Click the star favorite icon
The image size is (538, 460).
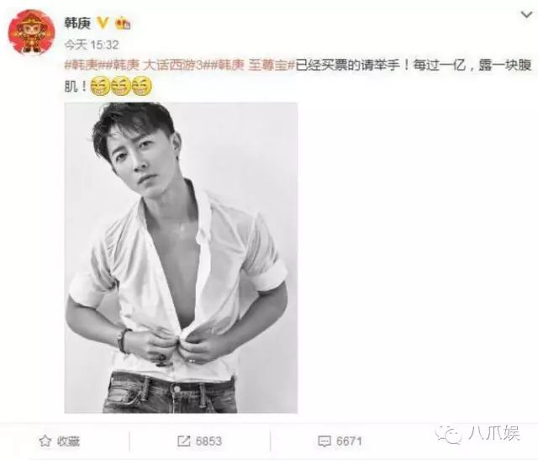[45, 441]
